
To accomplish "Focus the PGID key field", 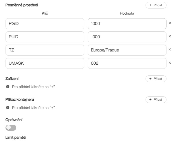I will 45,24.
